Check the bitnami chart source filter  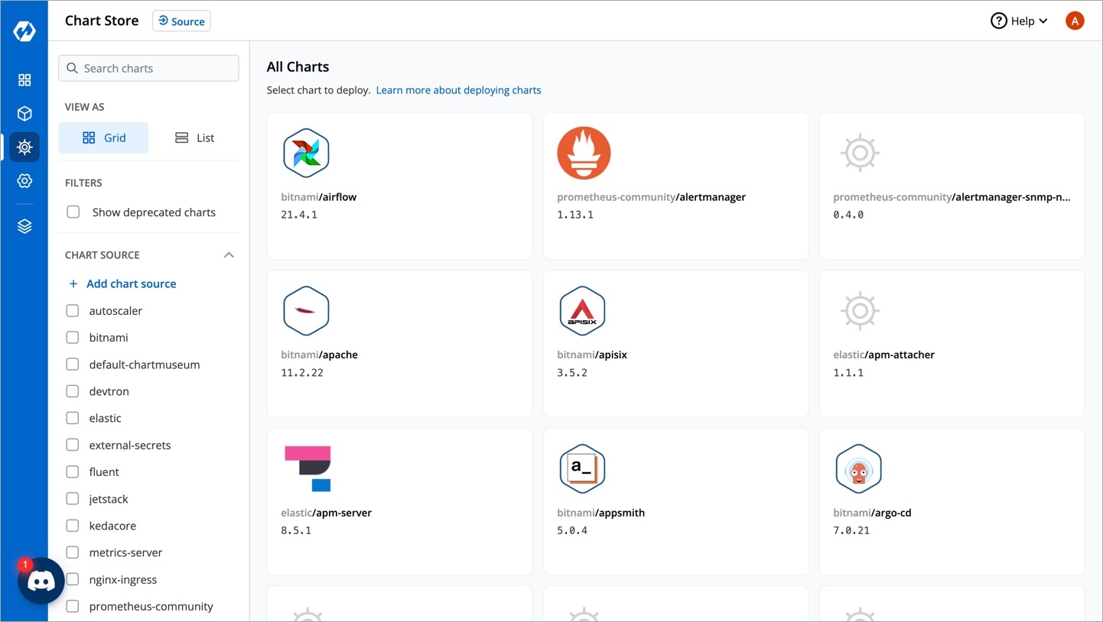click(73, 338)
